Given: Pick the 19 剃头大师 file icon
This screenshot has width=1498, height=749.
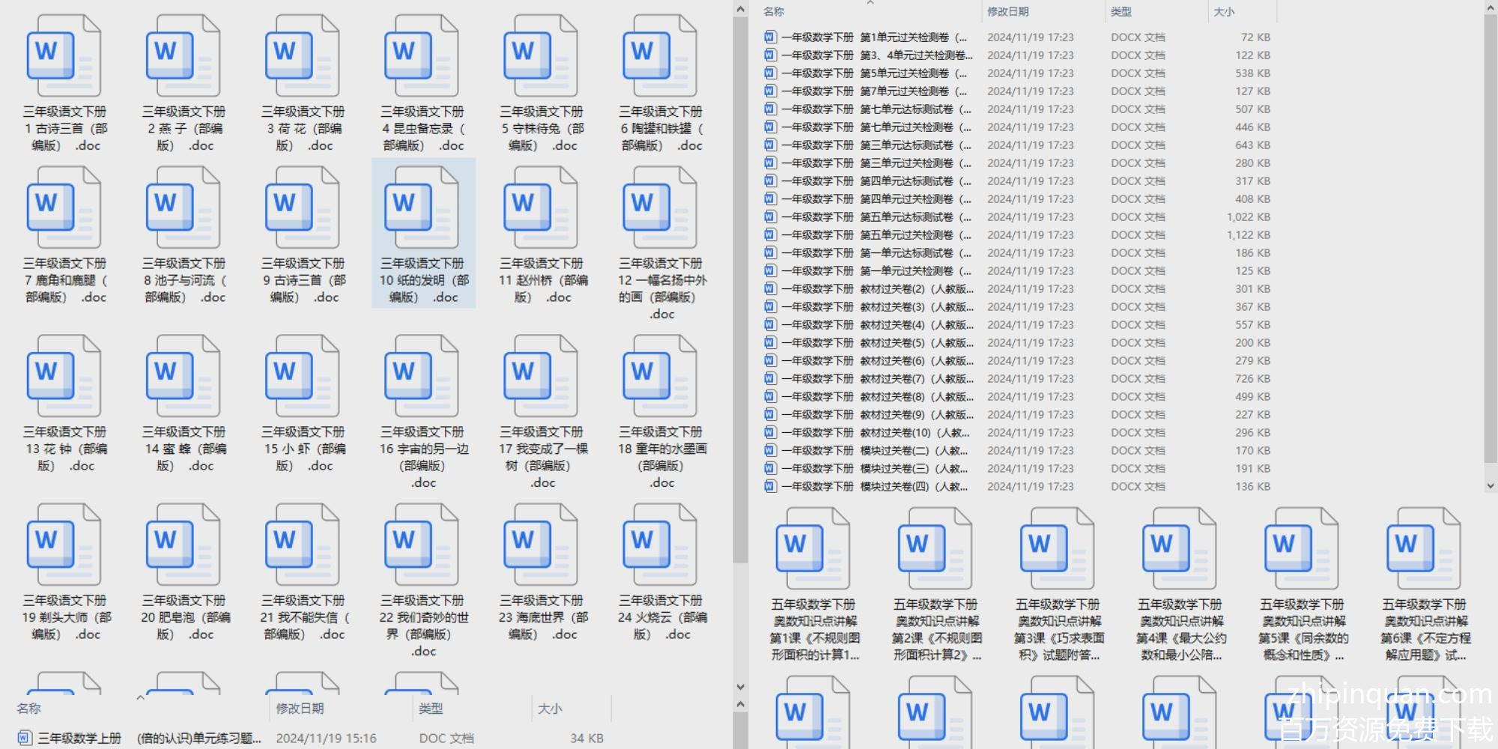Looking at the screenshot, I should (64, 545).
